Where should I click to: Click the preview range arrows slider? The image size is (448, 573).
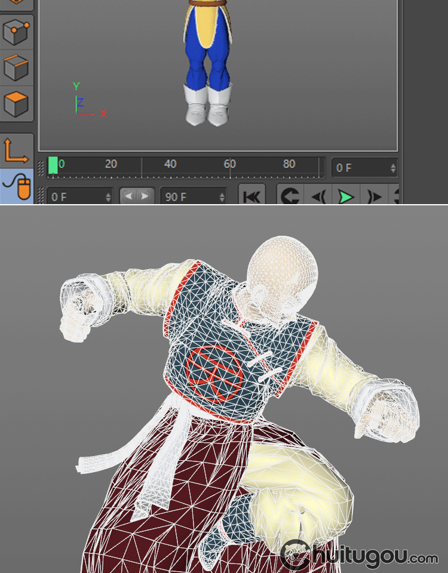click(137, 196)
